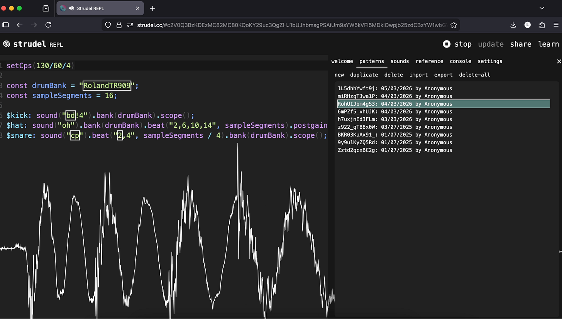Switch to the sounds tab
The width and height of the screenshot is (562, 319).
point(399,61)
